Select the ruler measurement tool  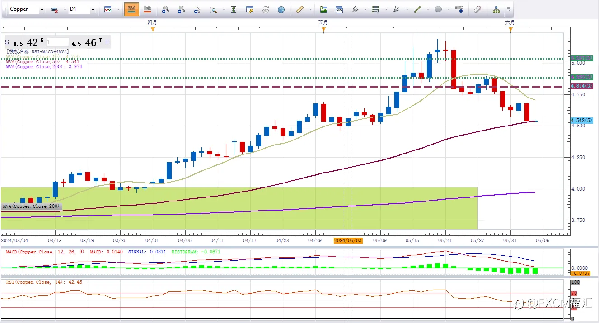point(300,9)
